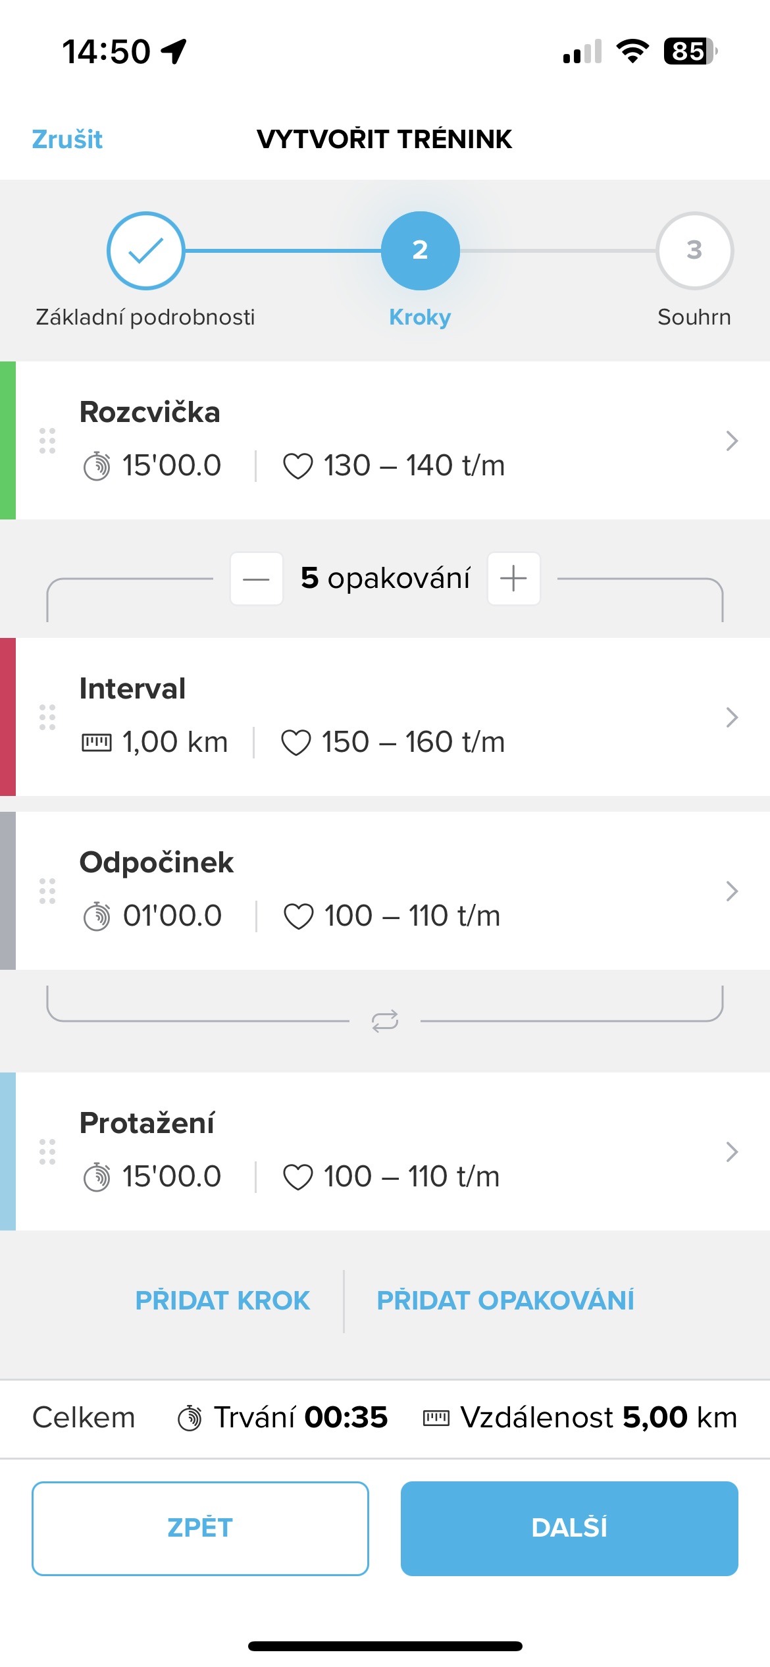Screen dimensions: 770x1667
Task: Tap the drag handle beside Interval
Action: [47, 717]
